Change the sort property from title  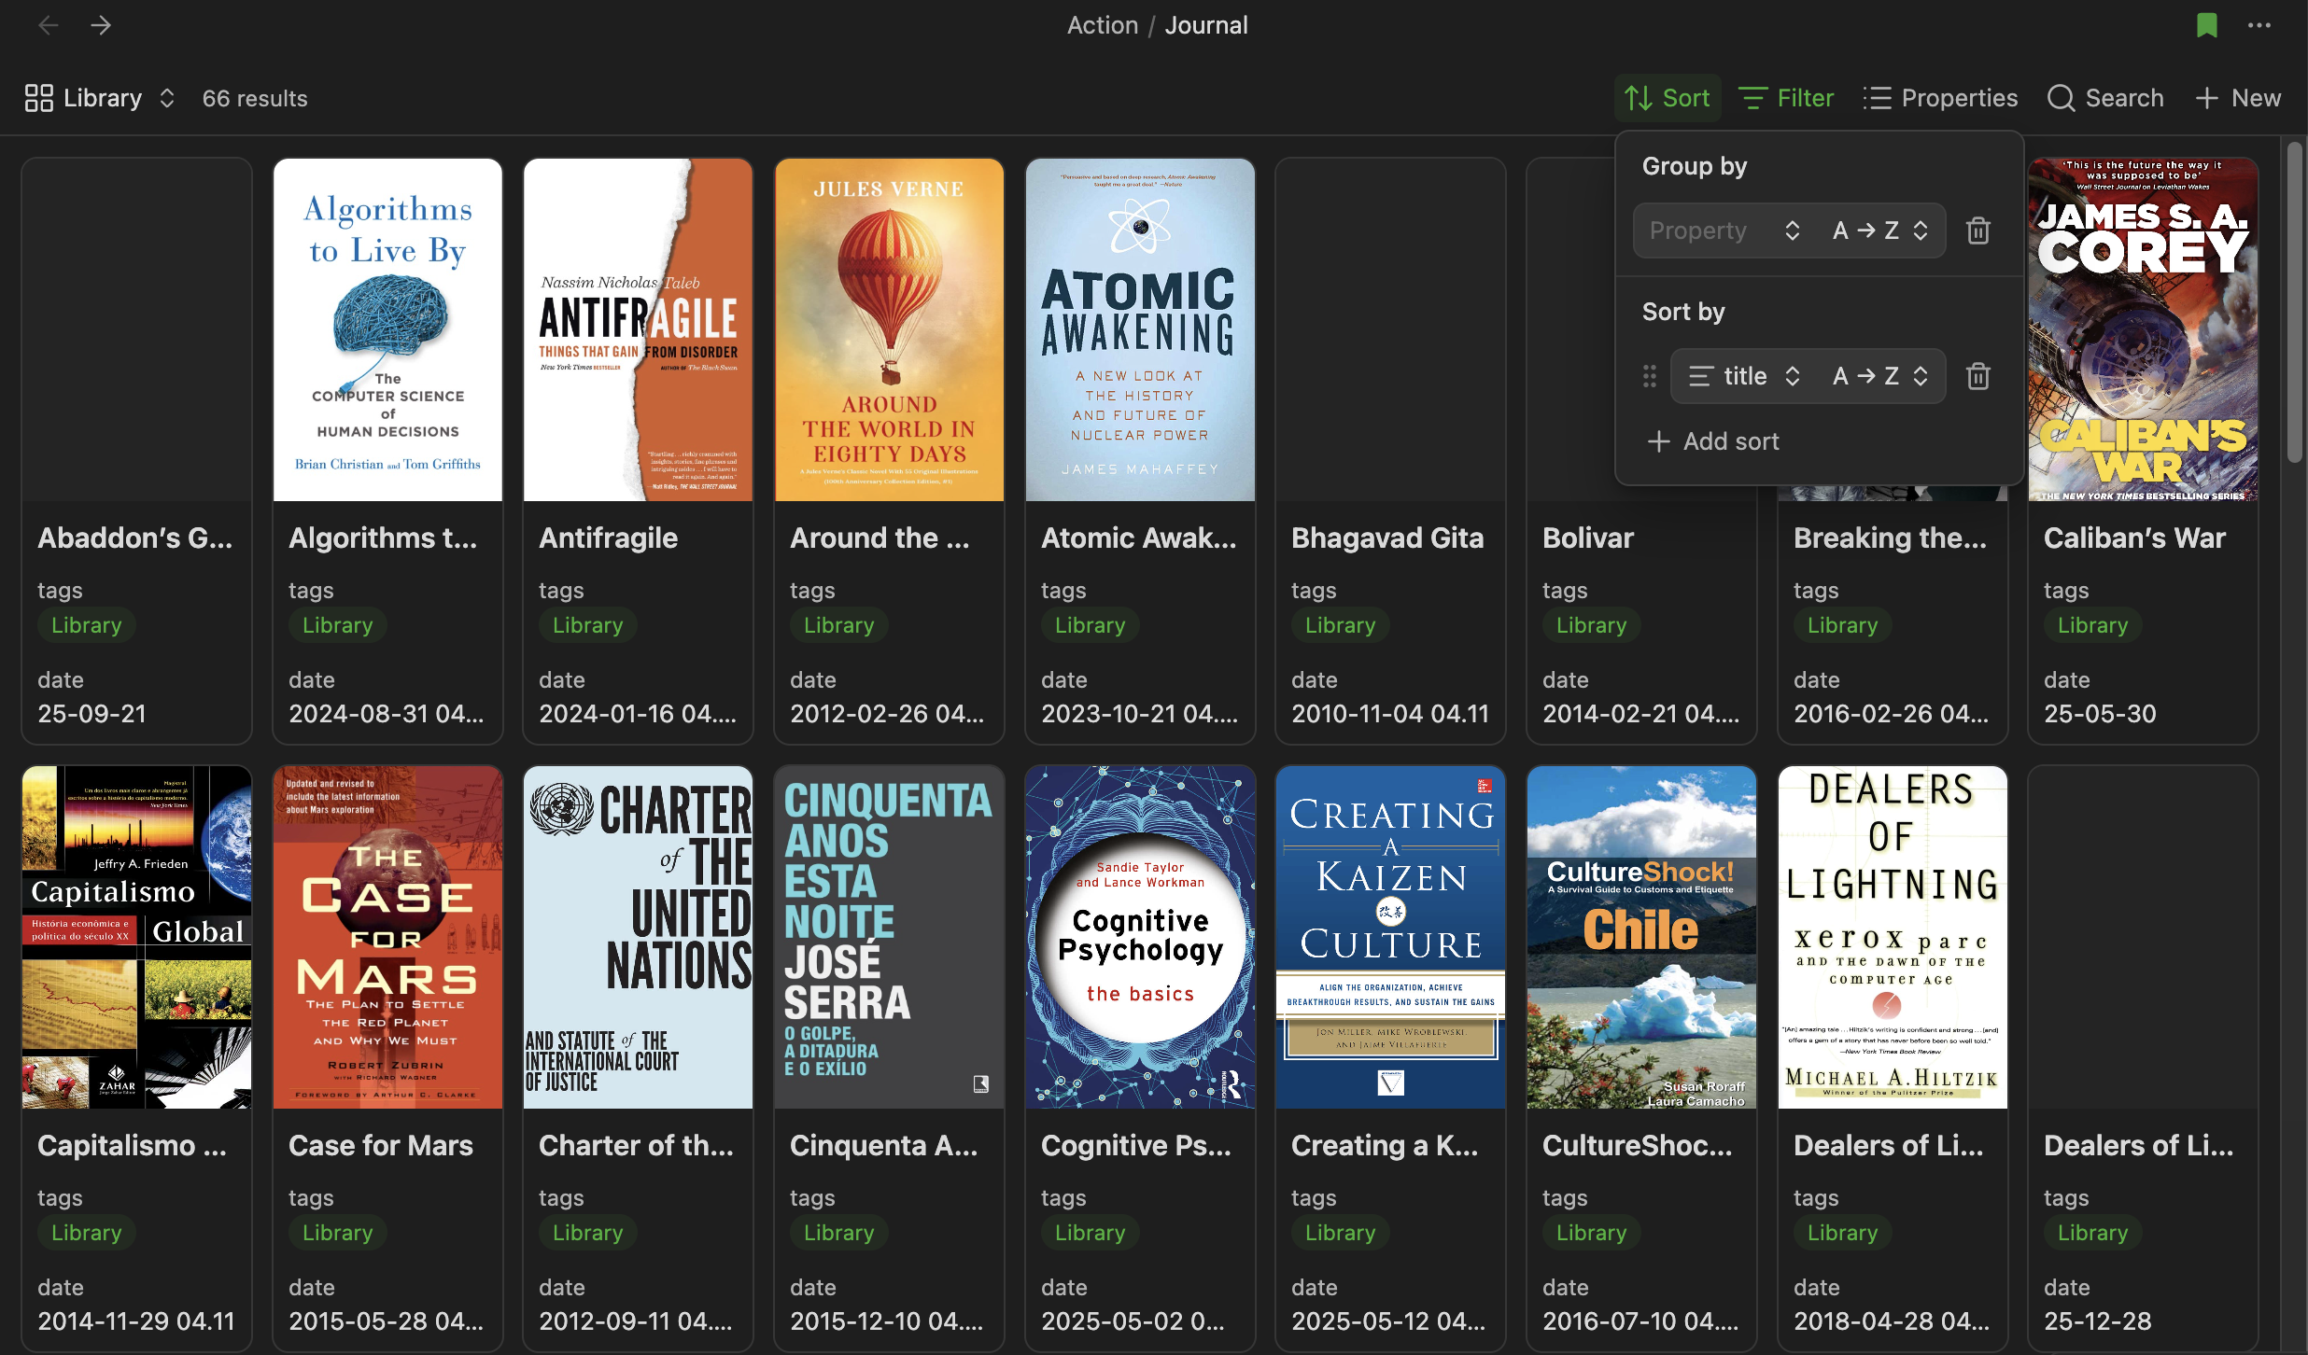click(x=1745, y=376)
